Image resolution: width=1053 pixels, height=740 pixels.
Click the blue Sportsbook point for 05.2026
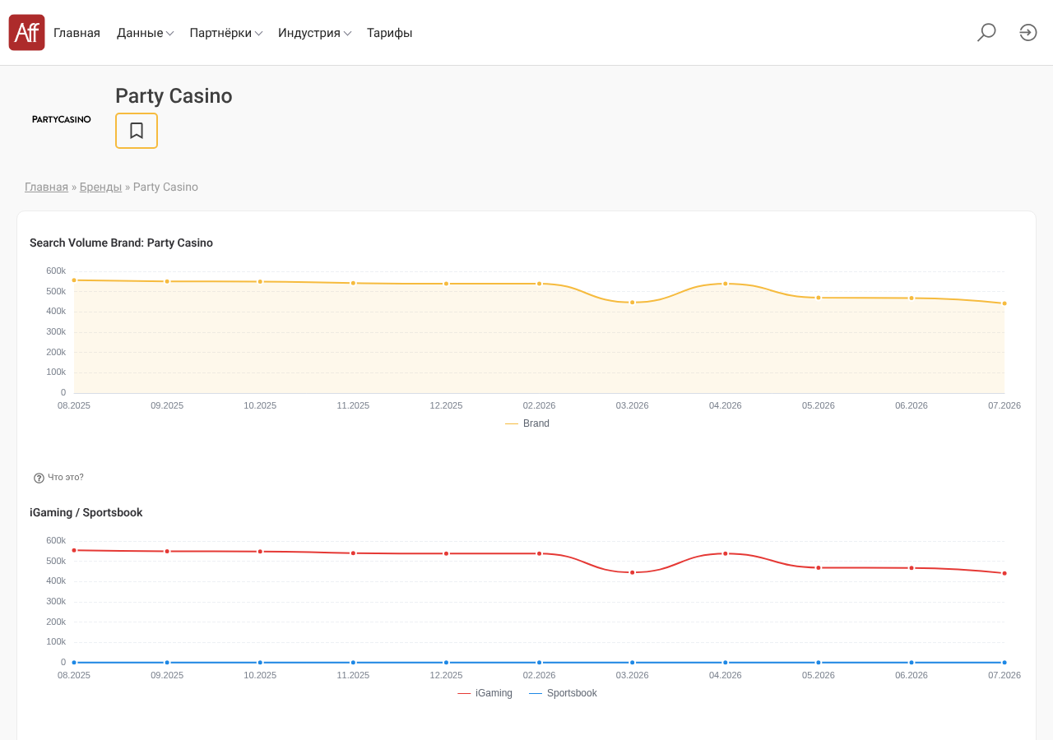(x=819, y=662)
